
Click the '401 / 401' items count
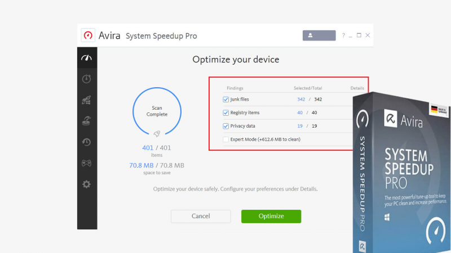tap(157, 148)
